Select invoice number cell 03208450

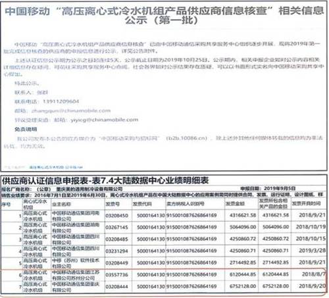[116, 216]
